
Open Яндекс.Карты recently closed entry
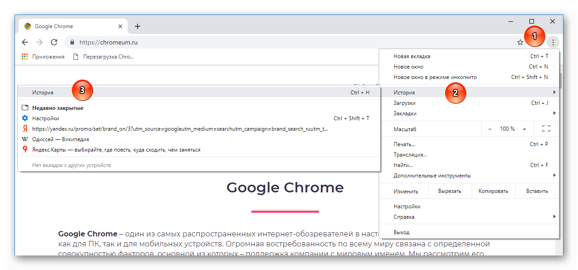(x=199, y=150)
